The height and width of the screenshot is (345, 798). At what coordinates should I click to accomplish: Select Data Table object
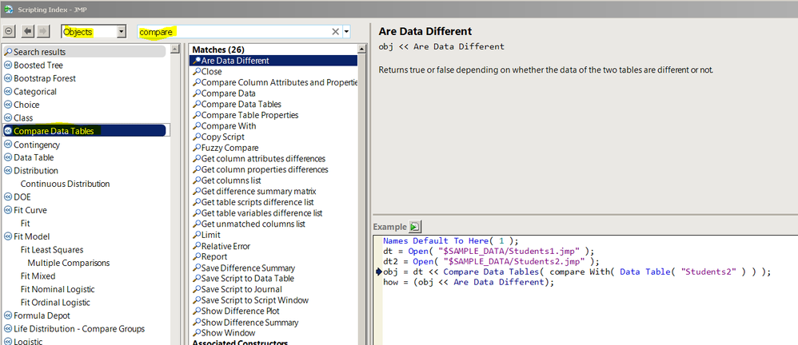pyautogui.click(x=34, y=157)
